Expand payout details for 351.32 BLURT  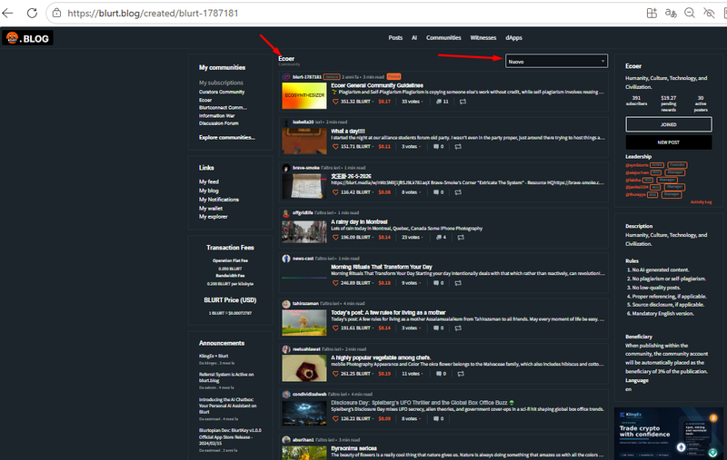point(357,102)
